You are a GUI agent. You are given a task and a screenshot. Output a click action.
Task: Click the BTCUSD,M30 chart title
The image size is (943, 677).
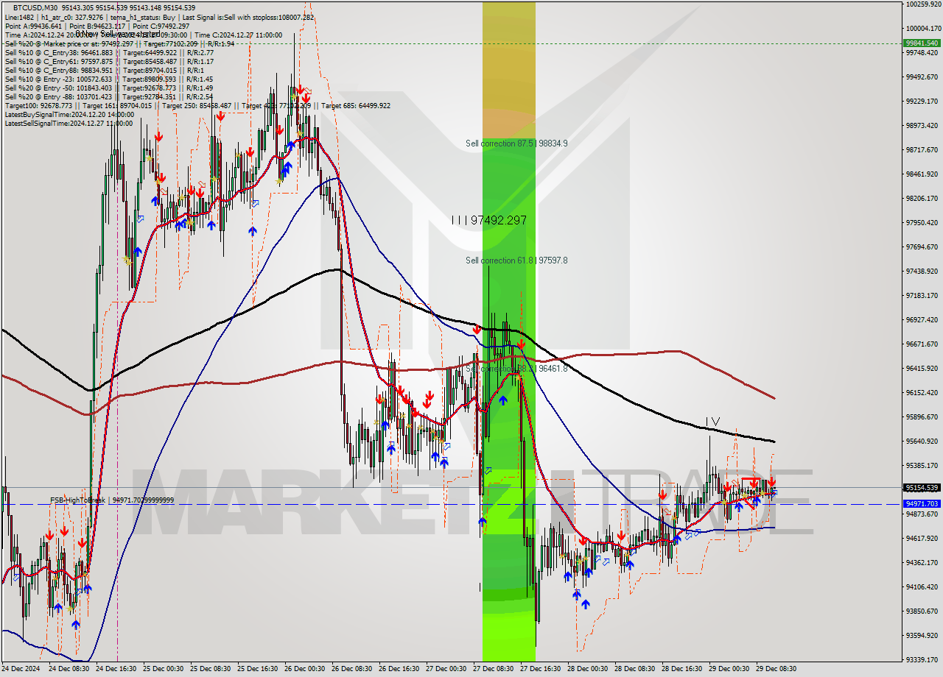(x=34, y=7)
